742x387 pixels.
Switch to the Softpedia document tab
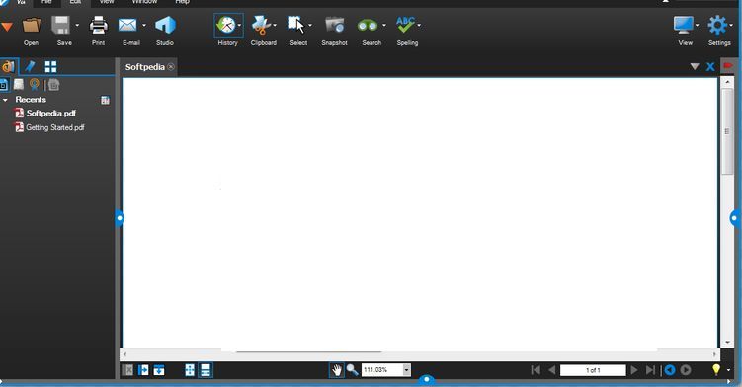point(145,67)
